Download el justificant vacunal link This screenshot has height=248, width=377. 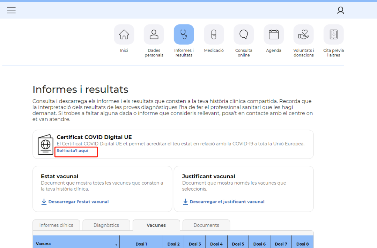click(x=227, y=202)
